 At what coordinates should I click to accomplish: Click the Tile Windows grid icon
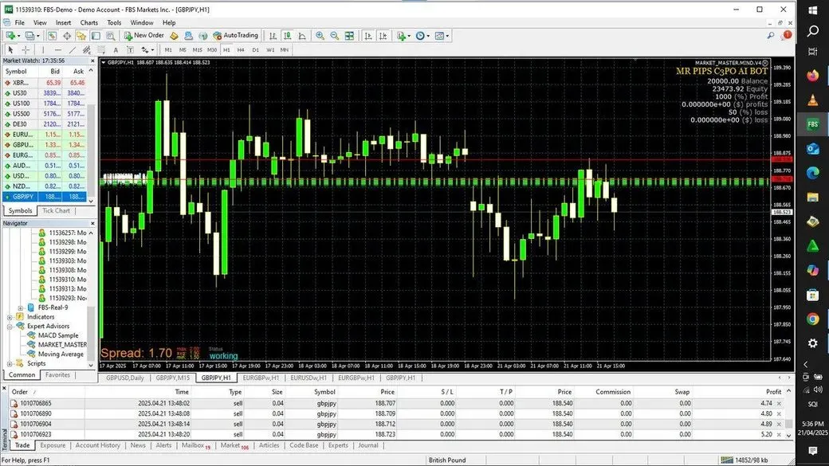coord(349,35)
